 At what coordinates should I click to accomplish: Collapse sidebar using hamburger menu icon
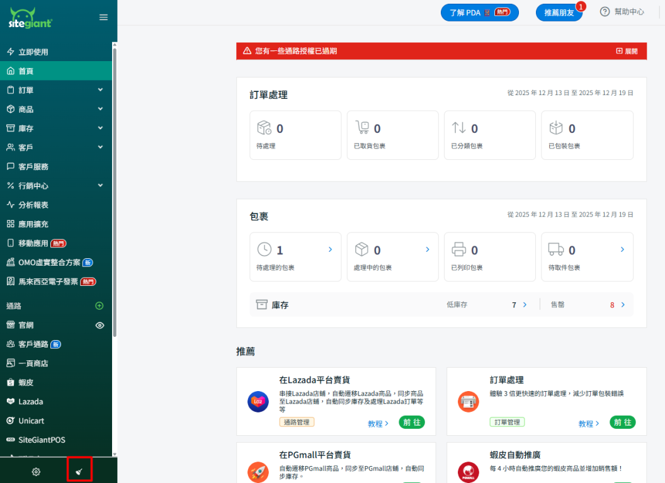pyautogui.click(x=103, y=18)
